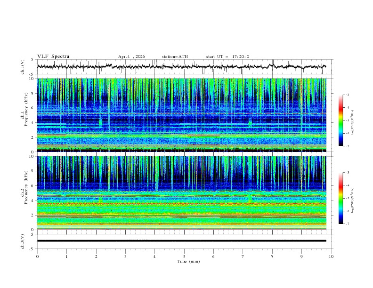Click the log(PSD) label beside the upper color bar
Viewport: 373px width, 288px height.
352,123
